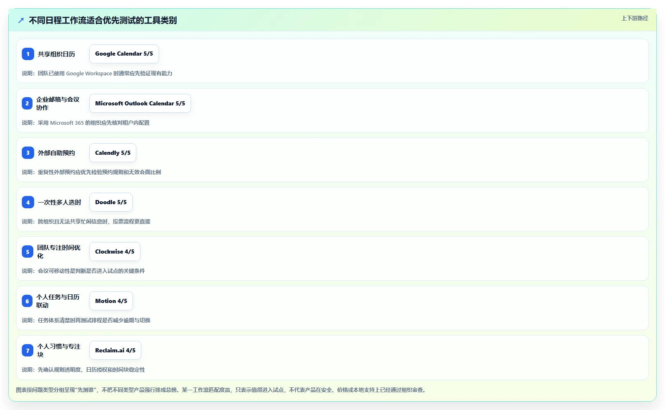Click the note about Microsoft 365 租户内配置
665x410 pixels.
tap(86, 123)
